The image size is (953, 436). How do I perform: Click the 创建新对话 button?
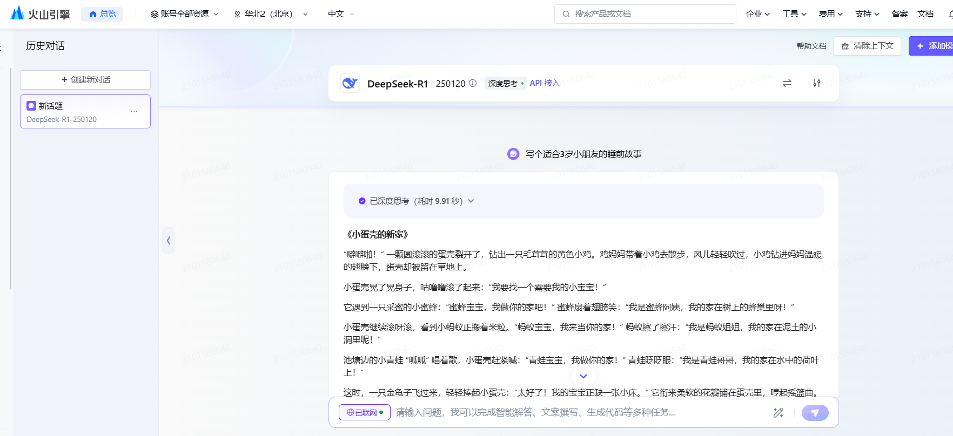(x=85, y=80)
